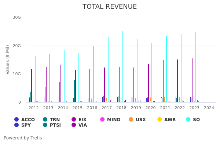
Task: Toggle the VIA series label in legend
Action: [x=82, y=125]
